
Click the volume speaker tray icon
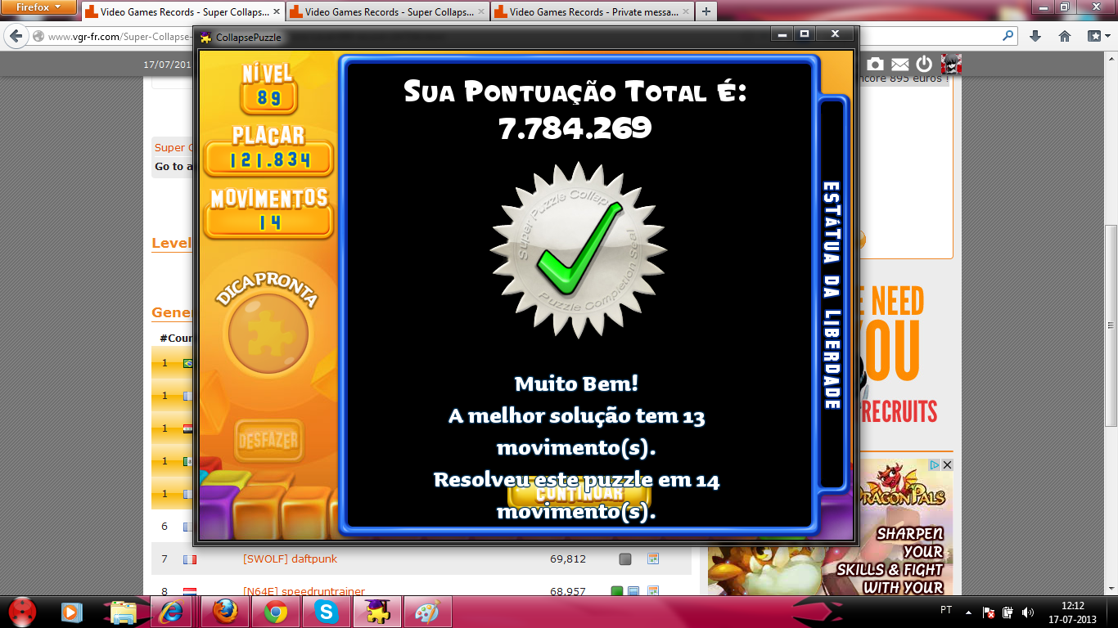click(1028, 612)
